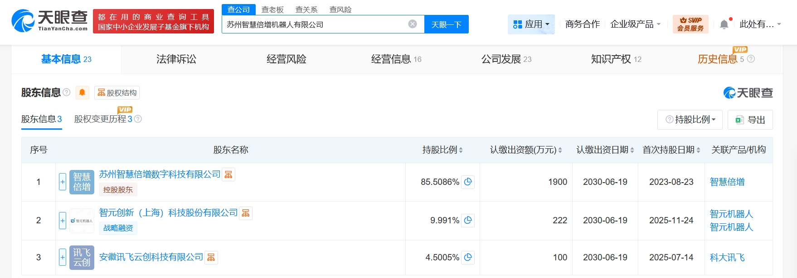
Task: Open the 应用 dropdown menu
Action: click(531, 24)
